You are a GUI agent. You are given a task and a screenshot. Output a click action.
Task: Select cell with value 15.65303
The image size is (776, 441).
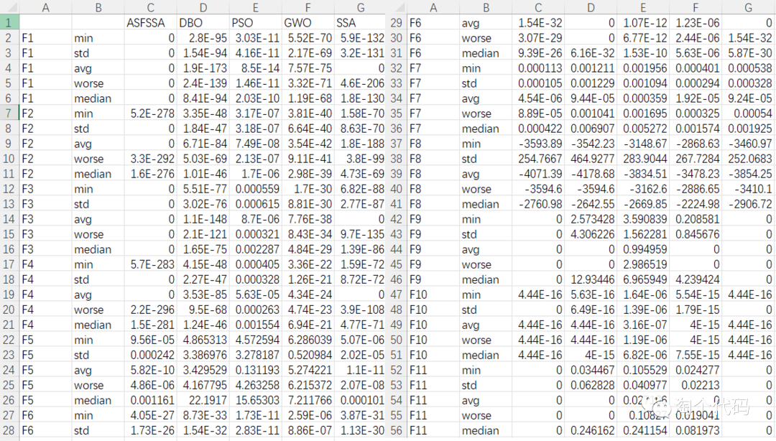(255, 400)
